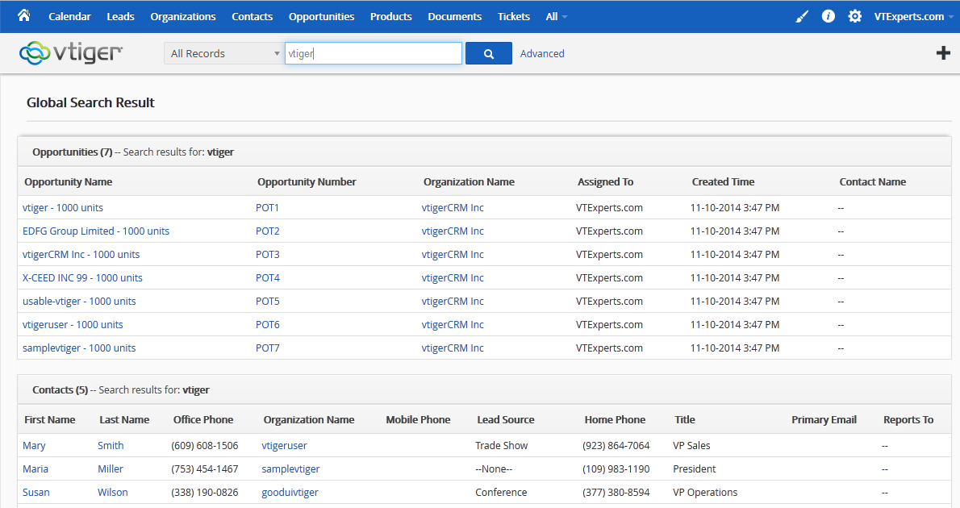Image resolution: width=960 pixels, height=508 pixels.
Task: Click opportunity number POT4
Action: pos(268,277)
